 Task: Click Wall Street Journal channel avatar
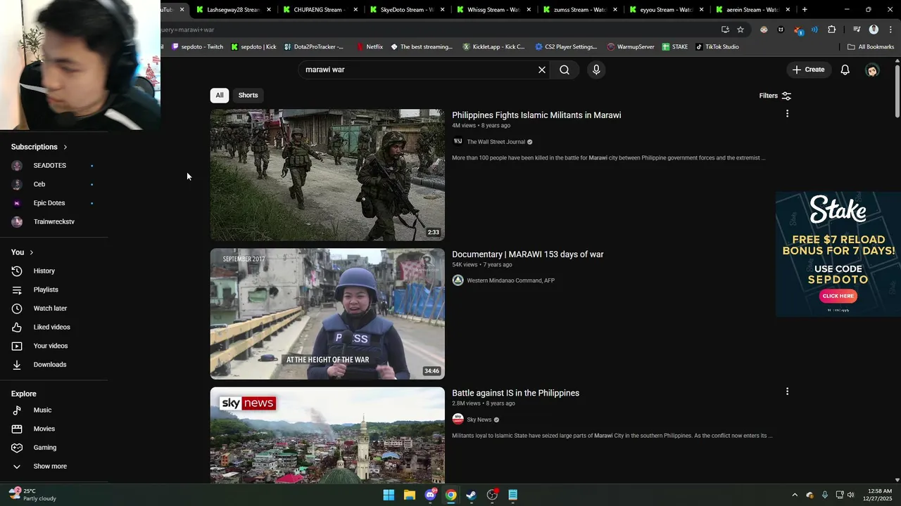coord(458,141)
